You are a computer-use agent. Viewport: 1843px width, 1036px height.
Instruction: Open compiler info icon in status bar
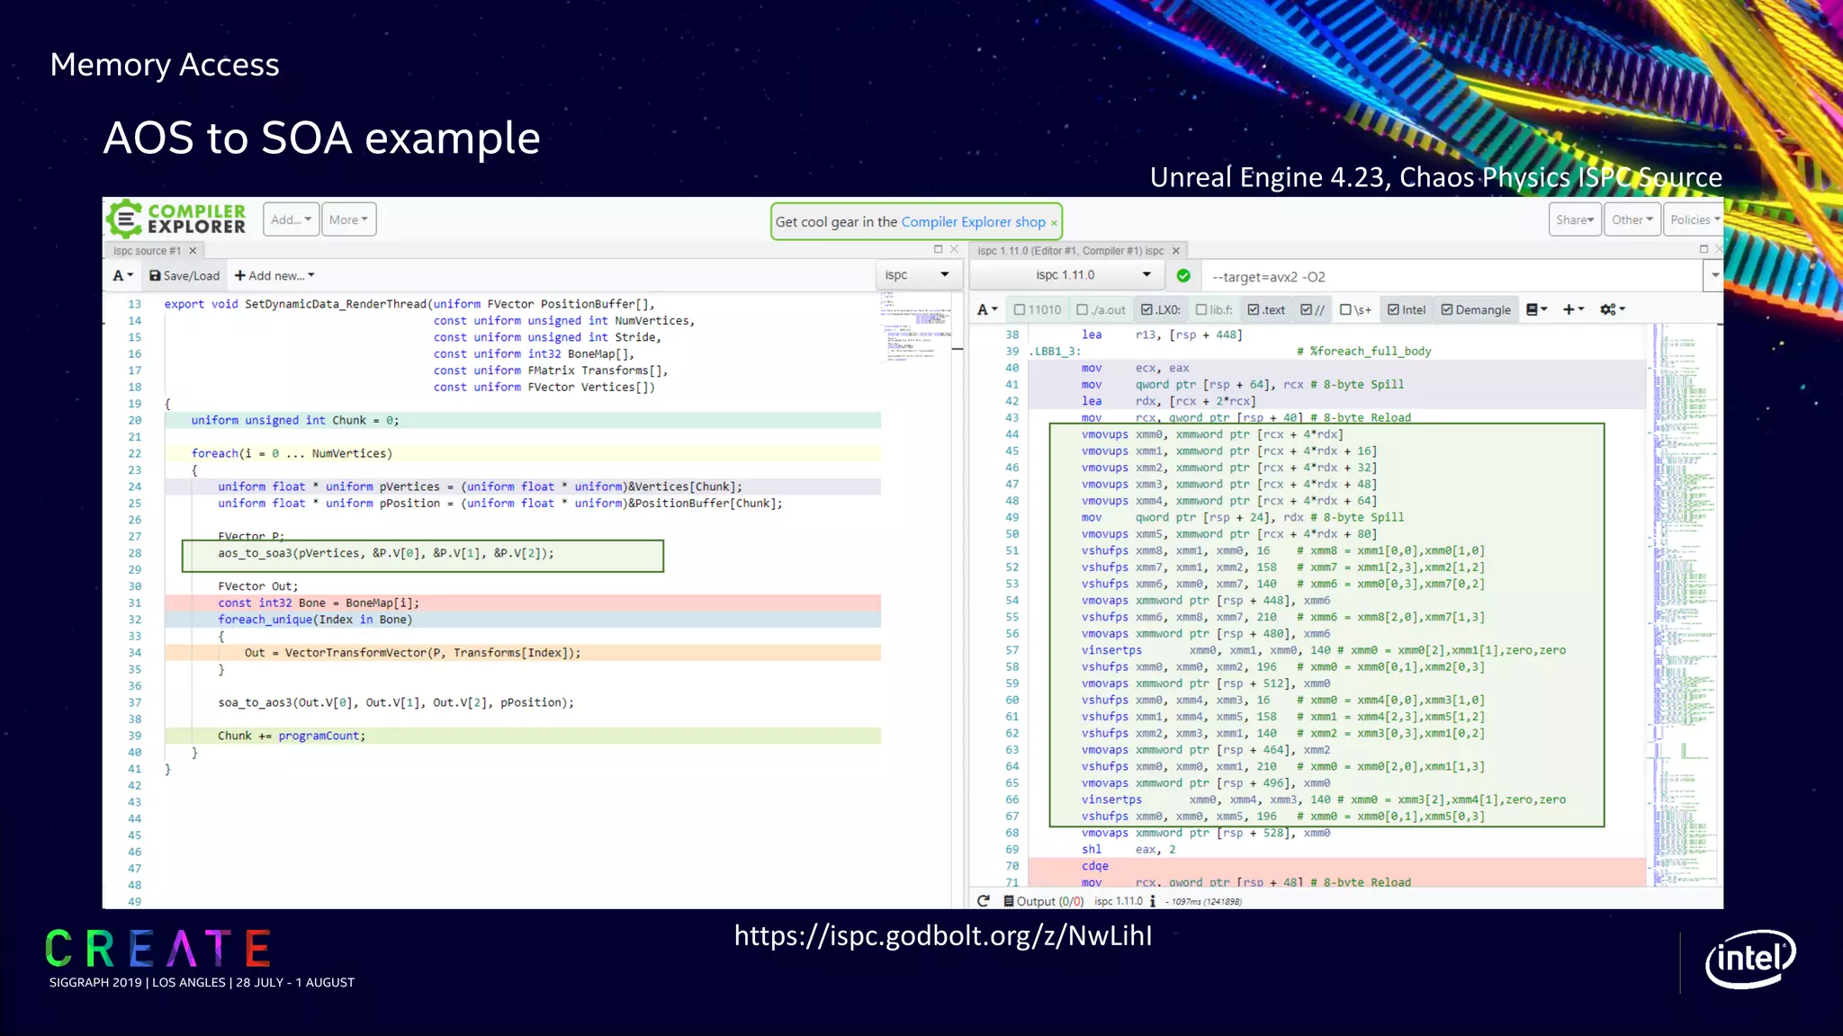click(x=1153, y=901)
